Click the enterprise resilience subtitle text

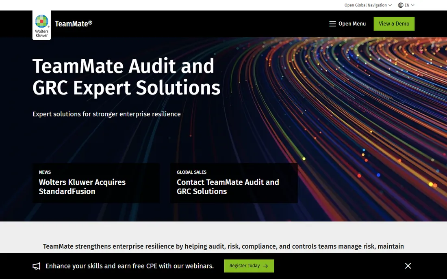[106, 114]
